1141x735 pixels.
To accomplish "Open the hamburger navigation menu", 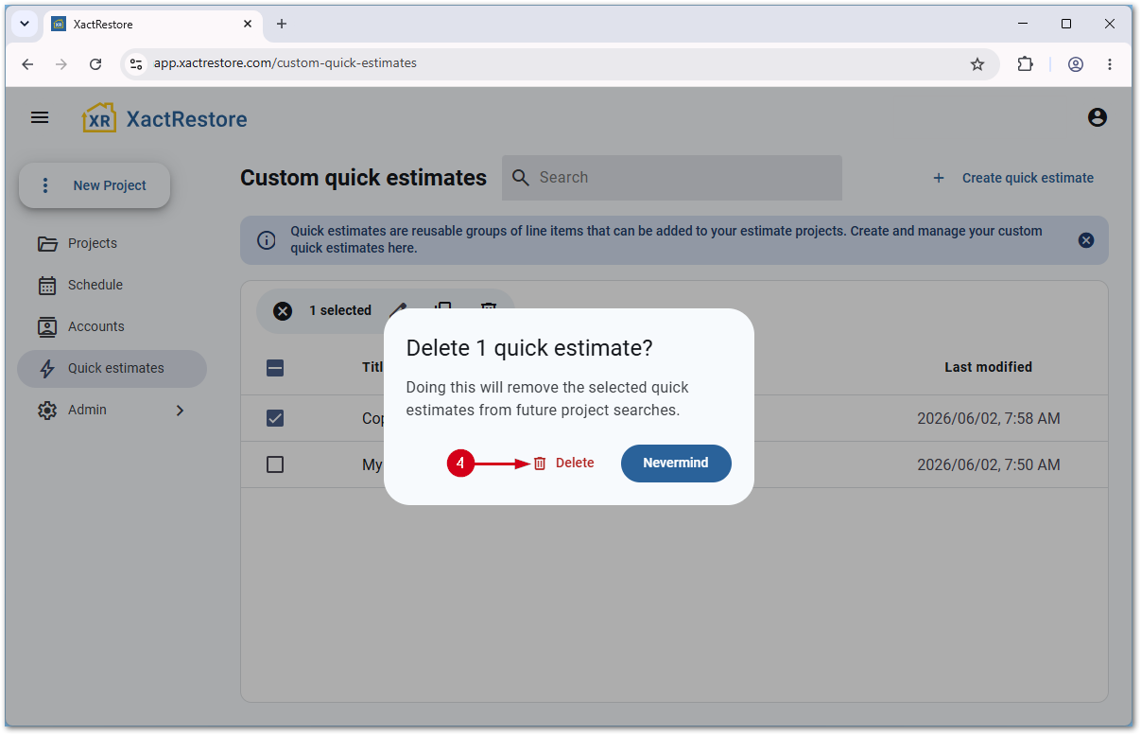I will pyautogui.click(x=40, y=117).
